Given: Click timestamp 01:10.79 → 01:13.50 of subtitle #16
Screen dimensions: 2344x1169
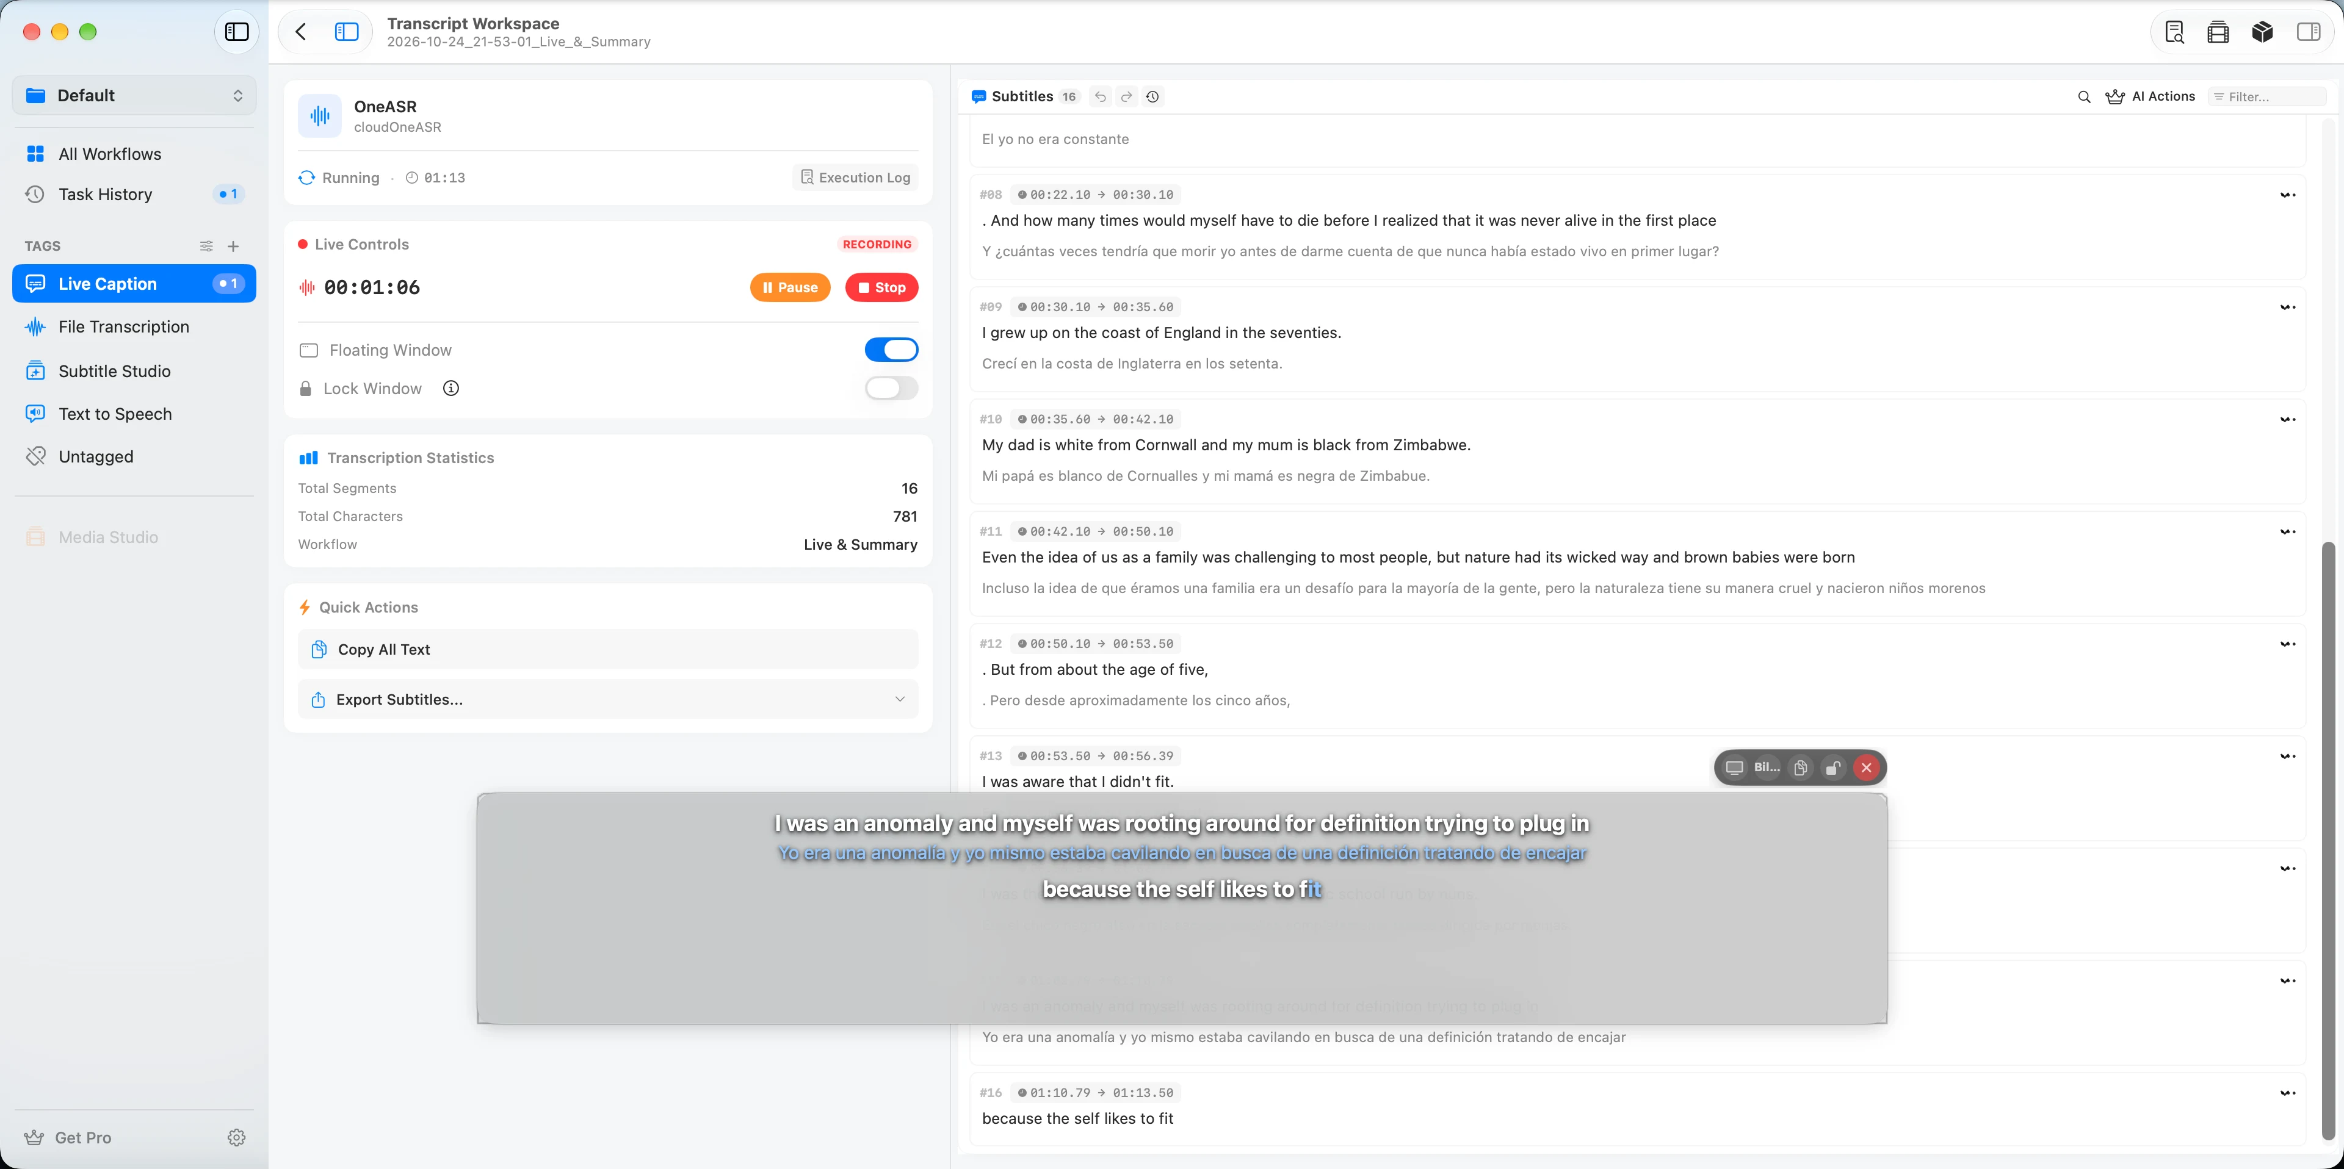Looking at the screenshot, I should (x=1096, y=1093).
